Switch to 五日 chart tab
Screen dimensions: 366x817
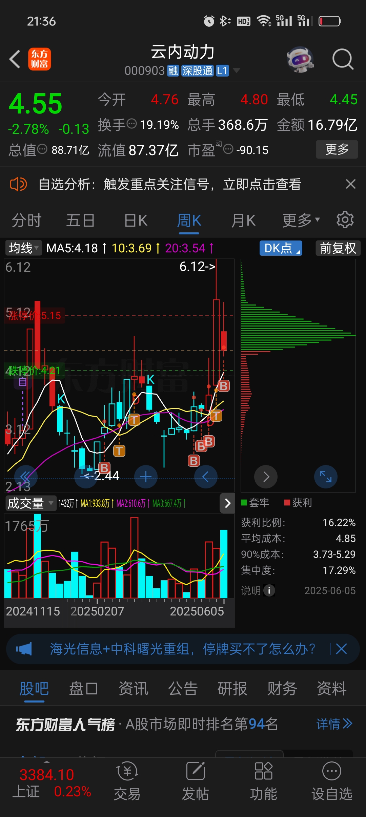80,220
